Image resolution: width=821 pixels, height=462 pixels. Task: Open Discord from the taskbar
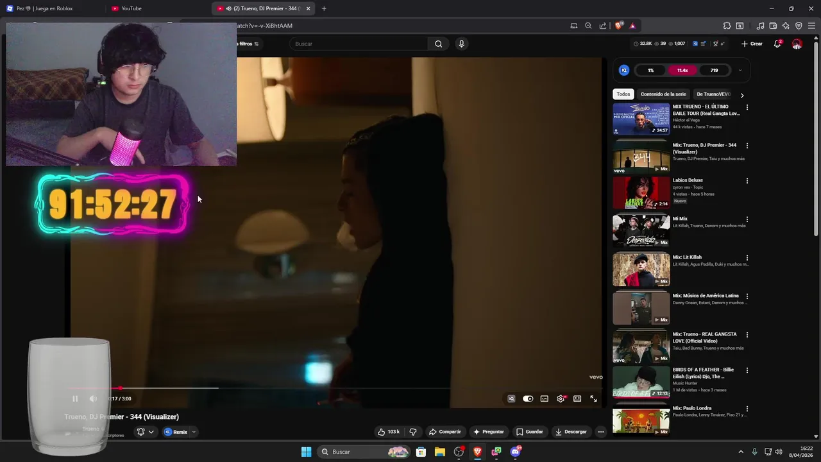516,452
